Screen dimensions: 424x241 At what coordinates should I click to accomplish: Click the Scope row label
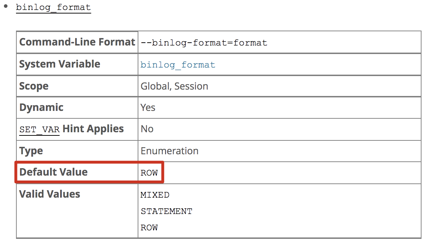click(34, 86)
